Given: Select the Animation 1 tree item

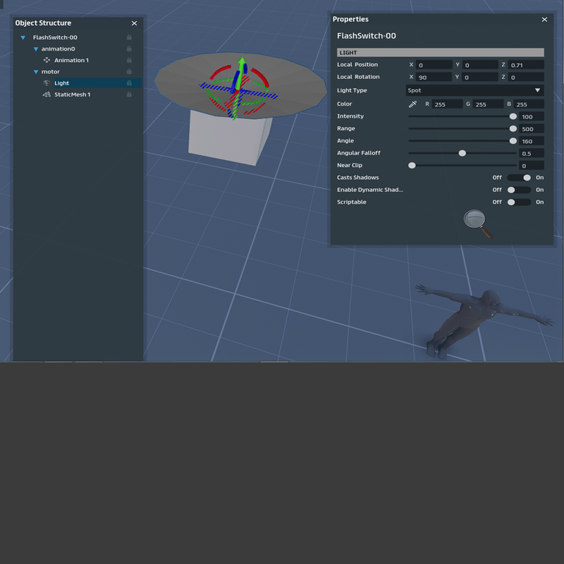Looking at the screenshot, I should 71,61.
